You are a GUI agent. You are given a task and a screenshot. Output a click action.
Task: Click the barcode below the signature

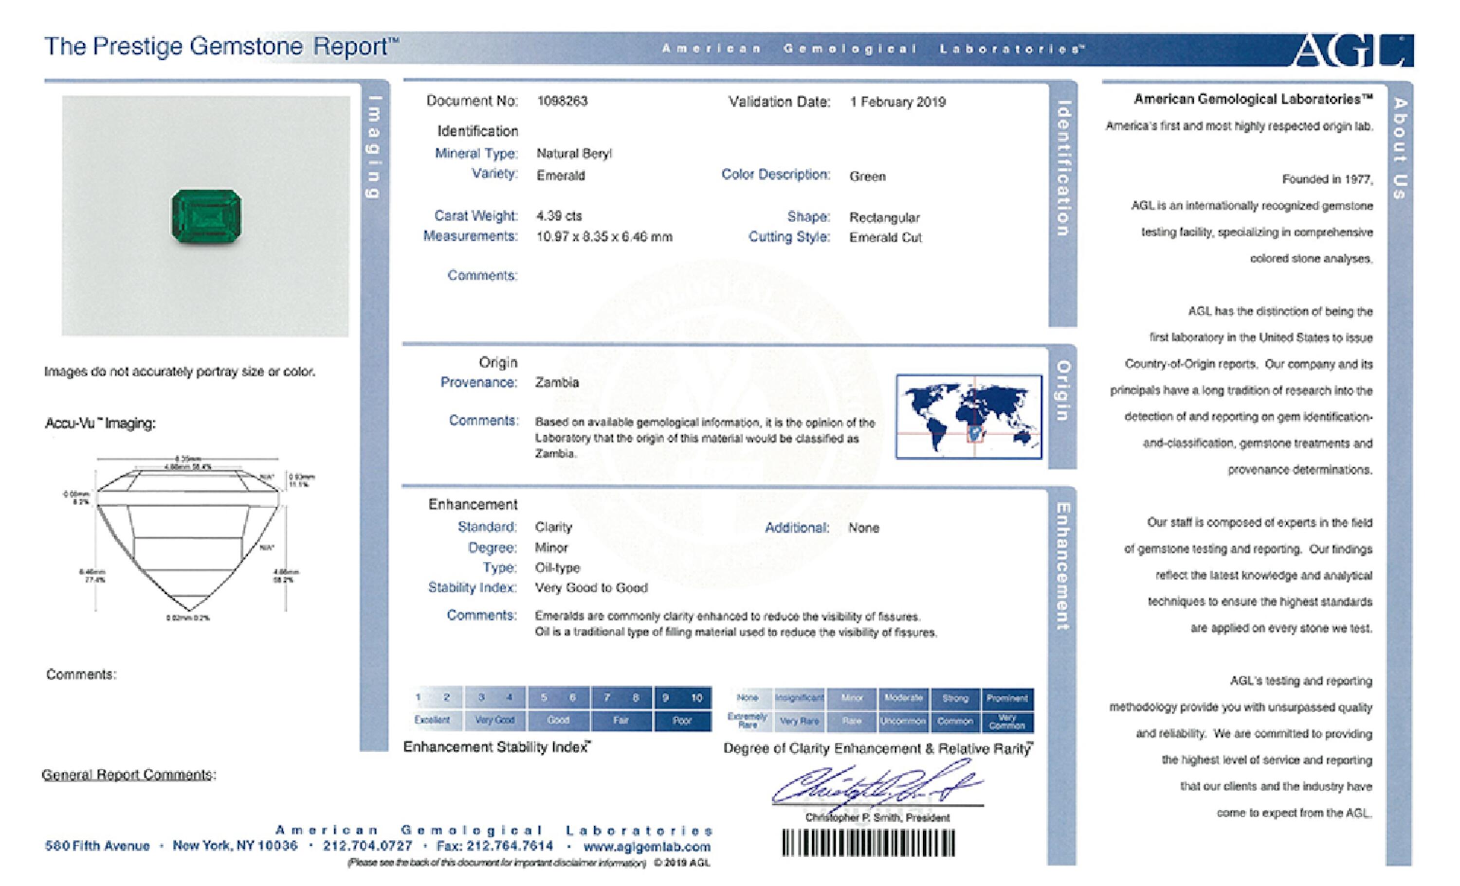coord(868,842)
